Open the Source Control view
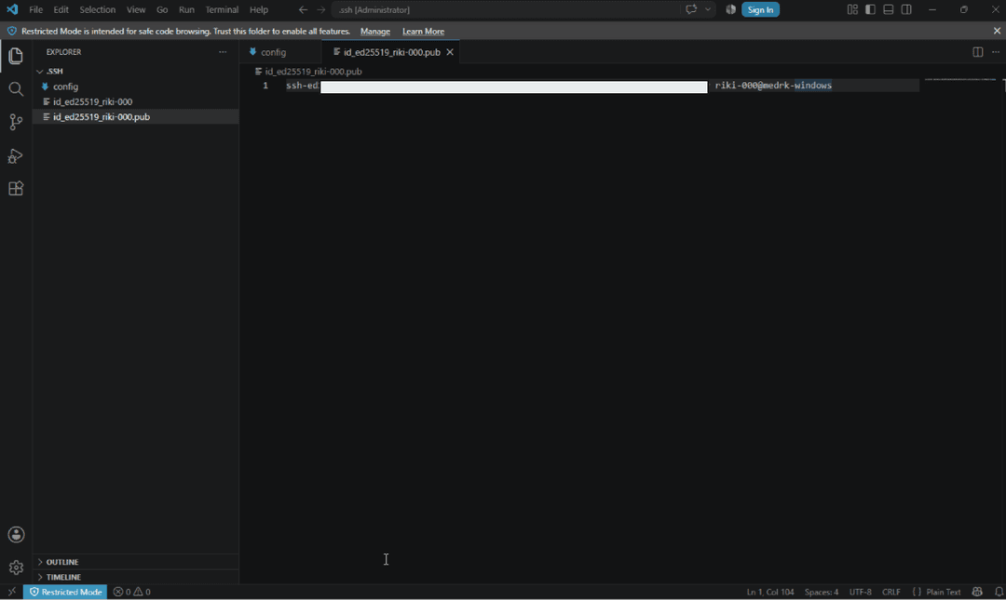The width and height of the screenshot is (1006, 600). click(16, 122)
